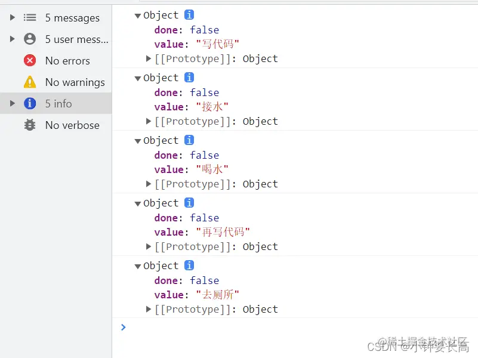Collapse the Object containing value 去厕所
Image resolution: width=478 pixels, height=358 pixels.
tap(138, 266)
